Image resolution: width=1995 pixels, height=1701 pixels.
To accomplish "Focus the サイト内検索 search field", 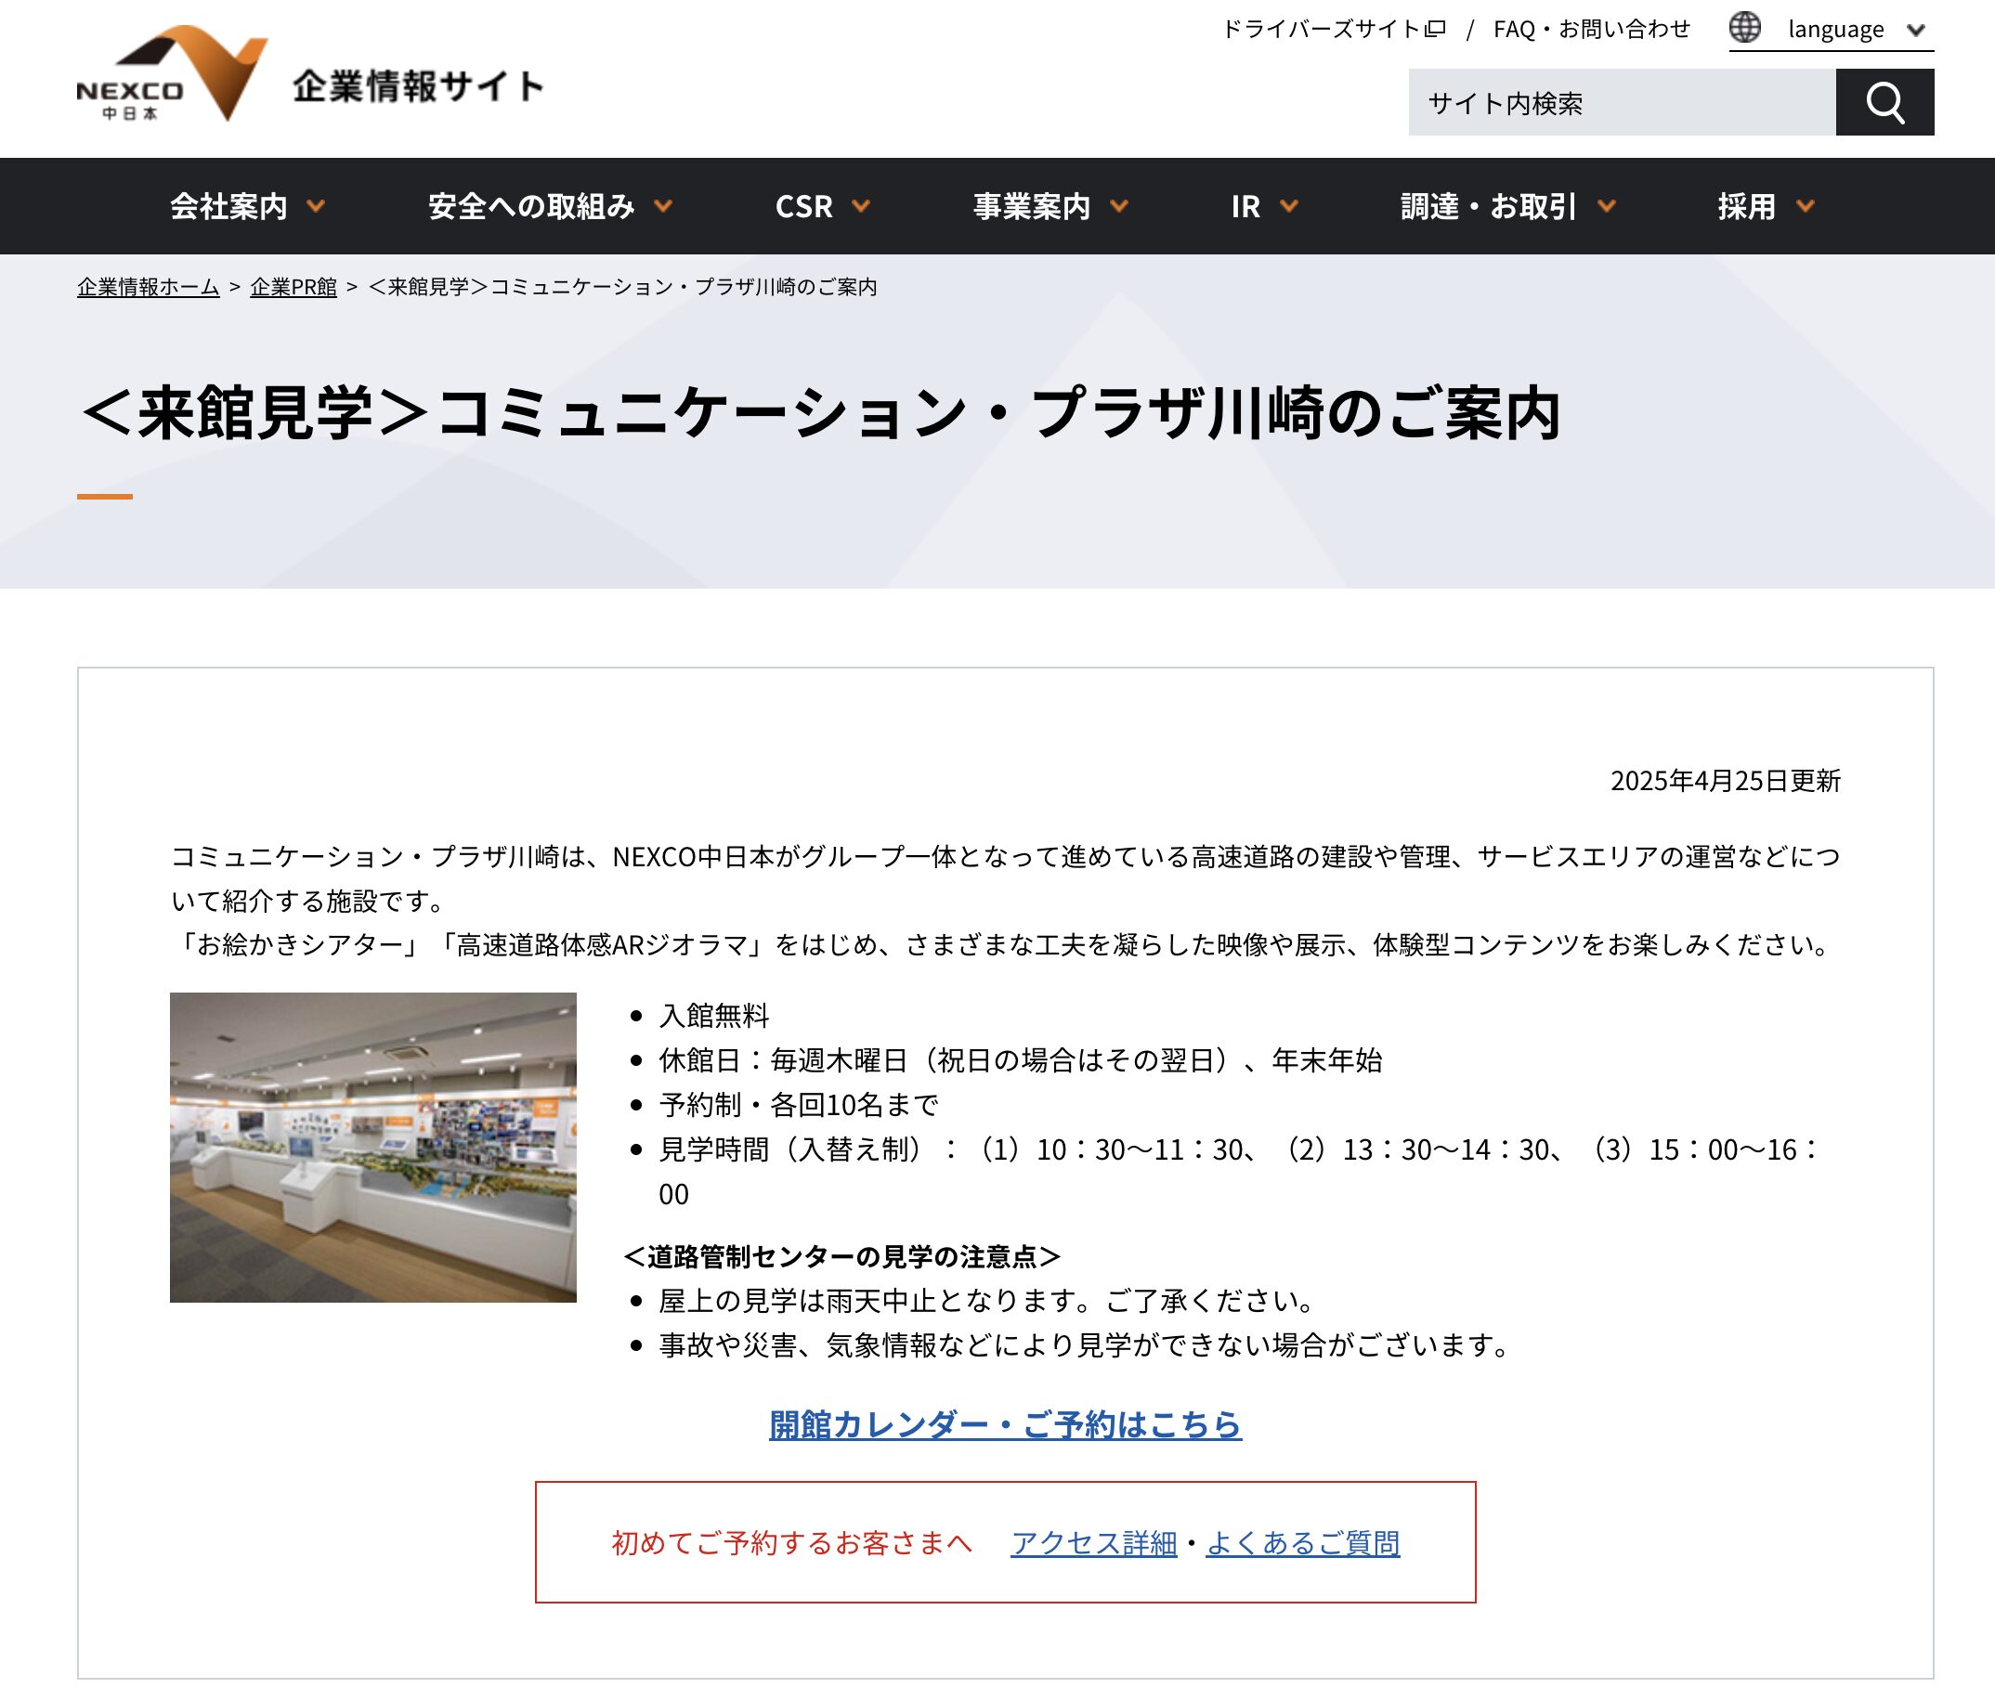I will tap(1621, 102).
